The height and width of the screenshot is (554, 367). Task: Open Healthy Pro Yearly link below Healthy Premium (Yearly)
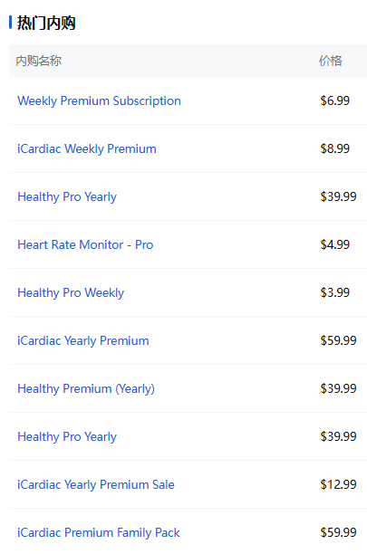coord(67,436)
